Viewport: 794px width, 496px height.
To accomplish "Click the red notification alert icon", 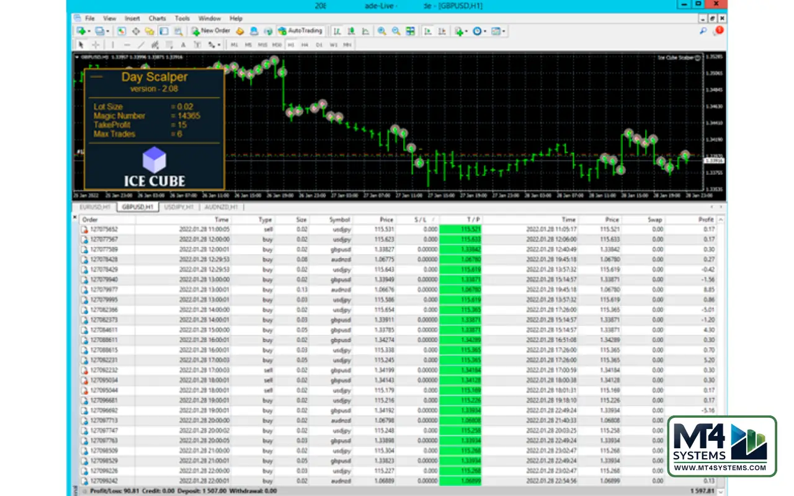I will (718, 30).
